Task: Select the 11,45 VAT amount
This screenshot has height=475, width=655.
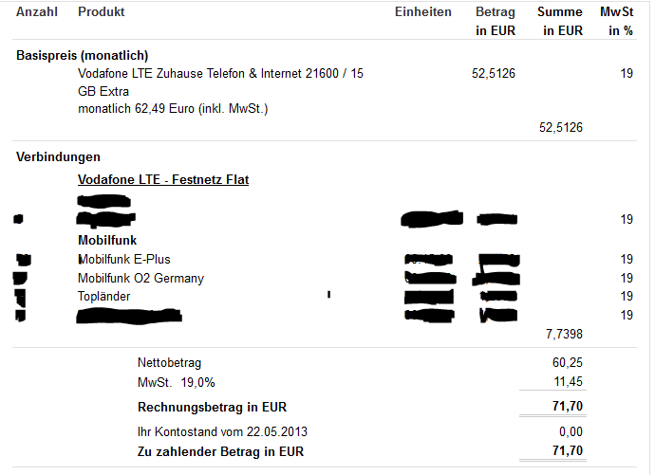Action: (x=567, y=381)
